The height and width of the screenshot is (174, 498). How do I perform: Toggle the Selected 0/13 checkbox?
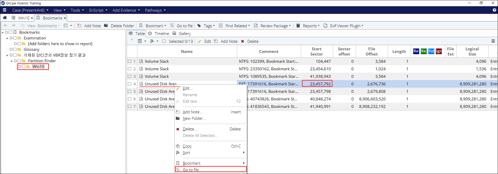coord(164,41)
